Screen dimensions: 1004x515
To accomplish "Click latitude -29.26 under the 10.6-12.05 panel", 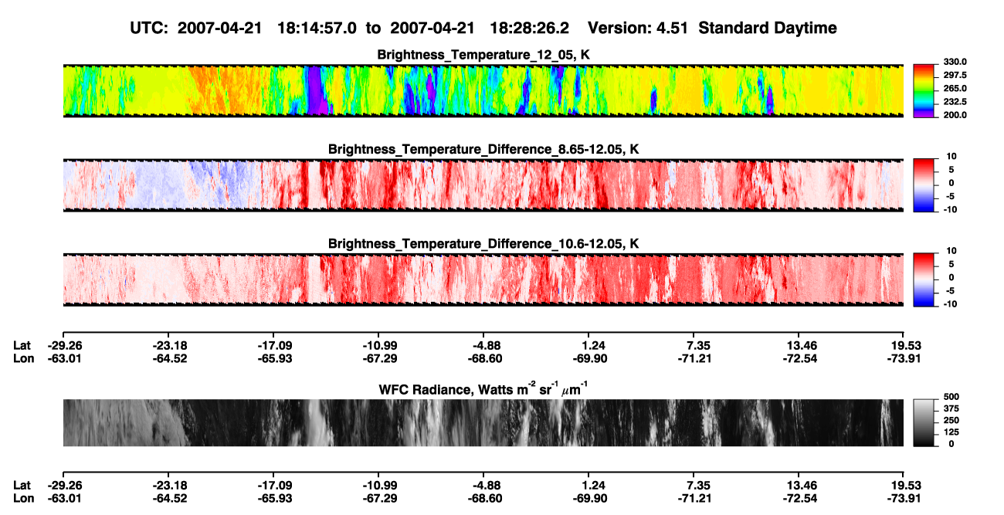I will (64, 345).
